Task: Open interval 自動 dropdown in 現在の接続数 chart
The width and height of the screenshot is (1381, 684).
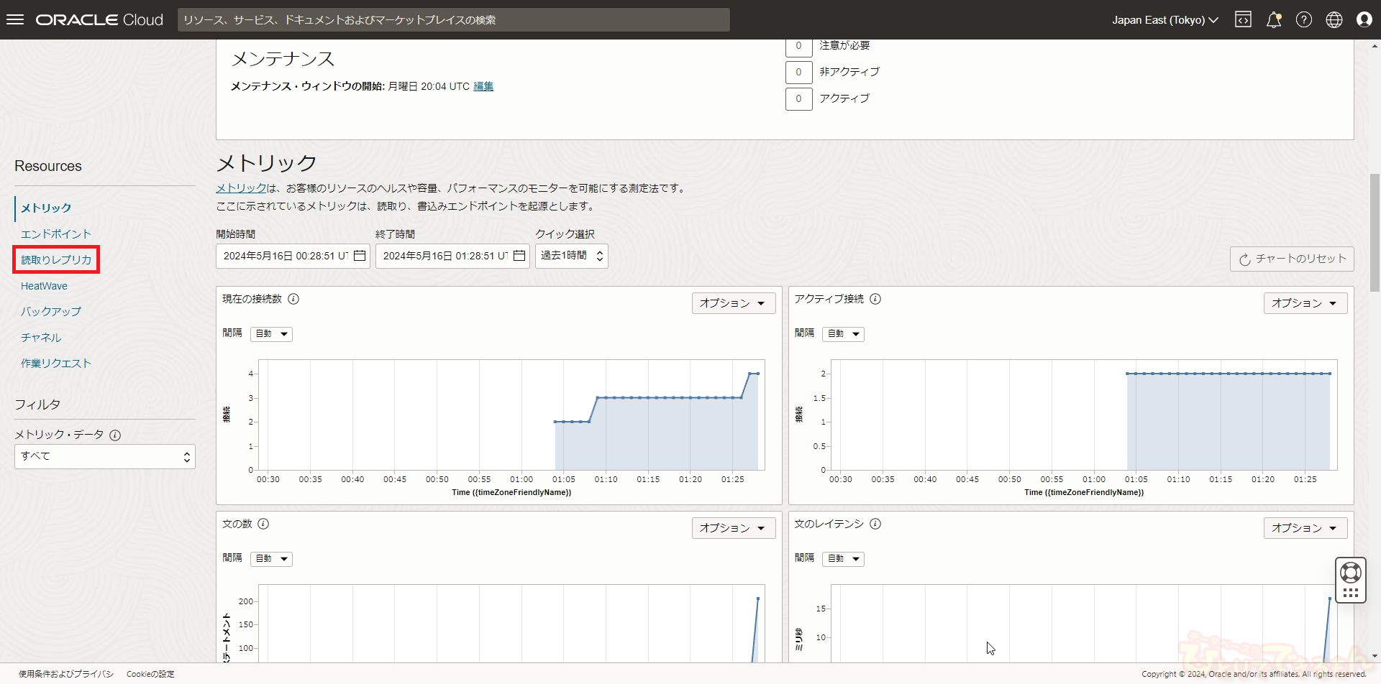Action: click(271, 334)
